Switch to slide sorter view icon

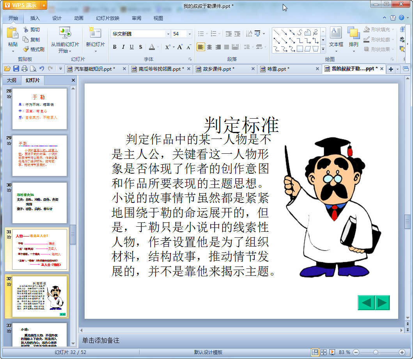pyautogui.click(x=323, y=352)
